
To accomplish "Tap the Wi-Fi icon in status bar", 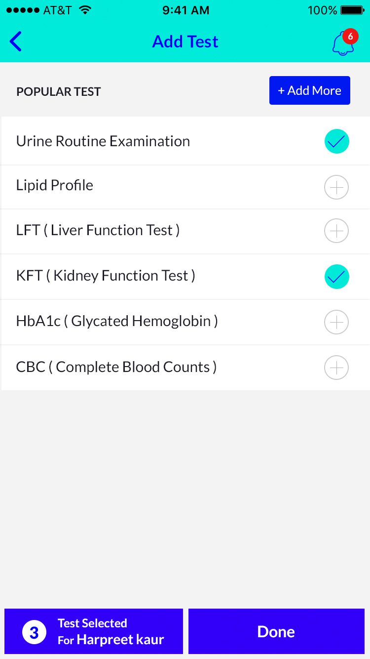I will tap(85, 10).
